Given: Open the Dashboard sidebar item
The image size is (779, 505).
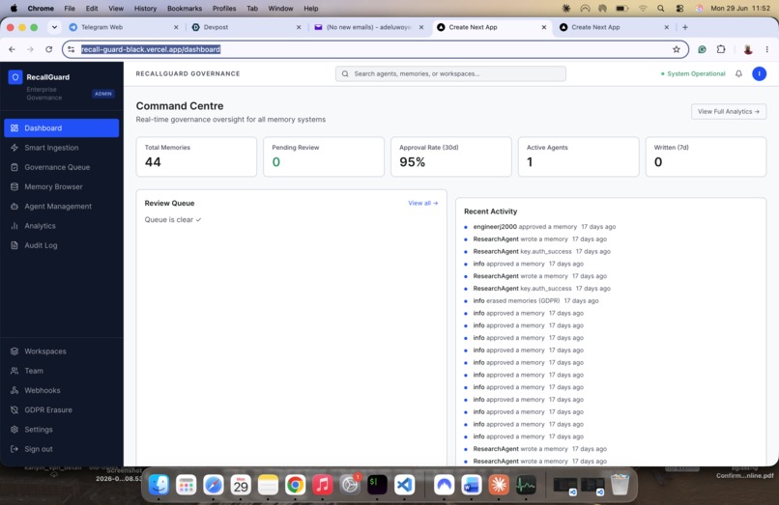Looking at the screenshot, I should [x=61, y=127].
